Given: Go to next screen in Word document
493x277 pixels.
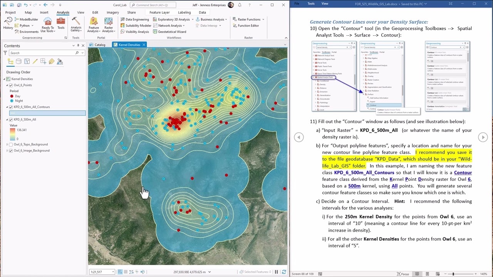Looking at the screenshot, I should (x=483, y=137).
